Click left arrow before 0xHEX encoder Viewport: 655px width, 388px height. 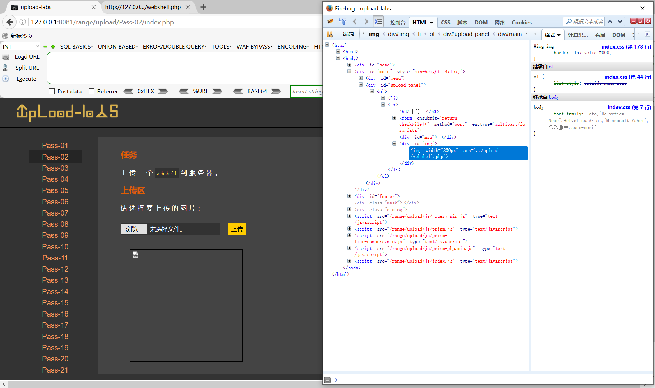point(128,91)
